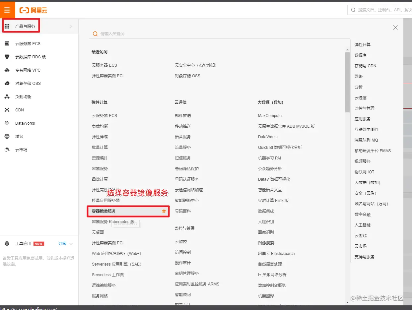Open 对象存储 OSS recent link
The height and width of the screenshot is (310, 412).
[188, 76]
